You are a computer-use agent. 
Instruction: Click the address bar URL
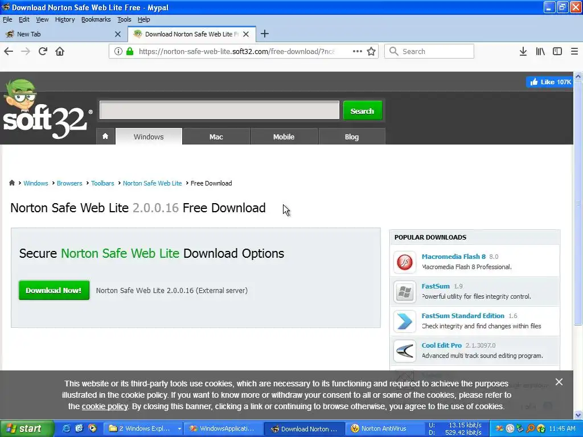pyautogui.click(x=236, y=51)
